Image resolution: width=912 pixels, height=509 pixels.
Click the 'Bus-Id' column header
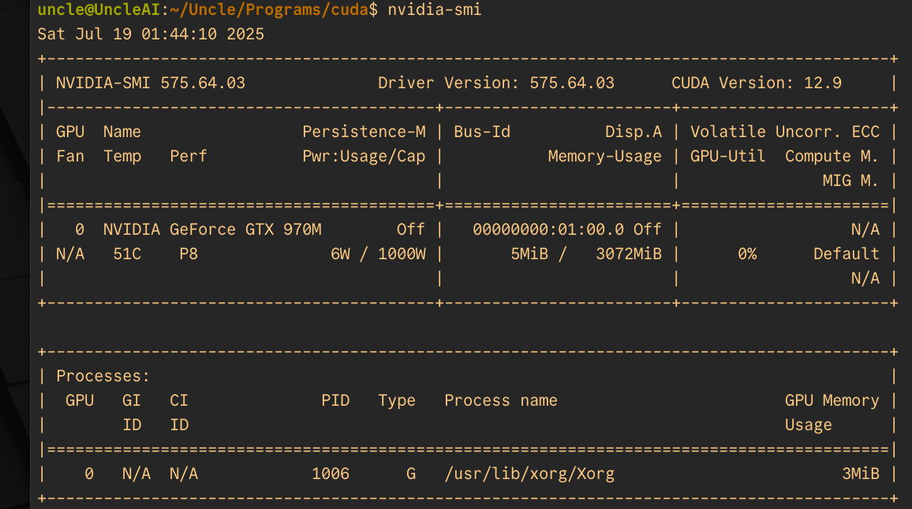click(x=482, y=132)
